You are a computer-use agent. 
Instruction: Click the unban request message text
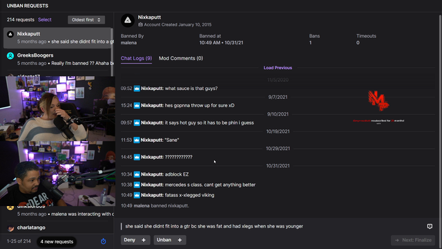[214, 226]
